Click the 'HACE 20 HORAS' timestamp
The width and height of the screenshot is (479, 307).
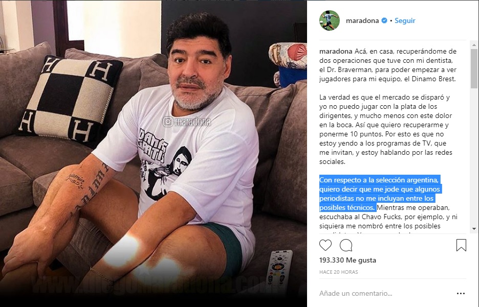338,272
